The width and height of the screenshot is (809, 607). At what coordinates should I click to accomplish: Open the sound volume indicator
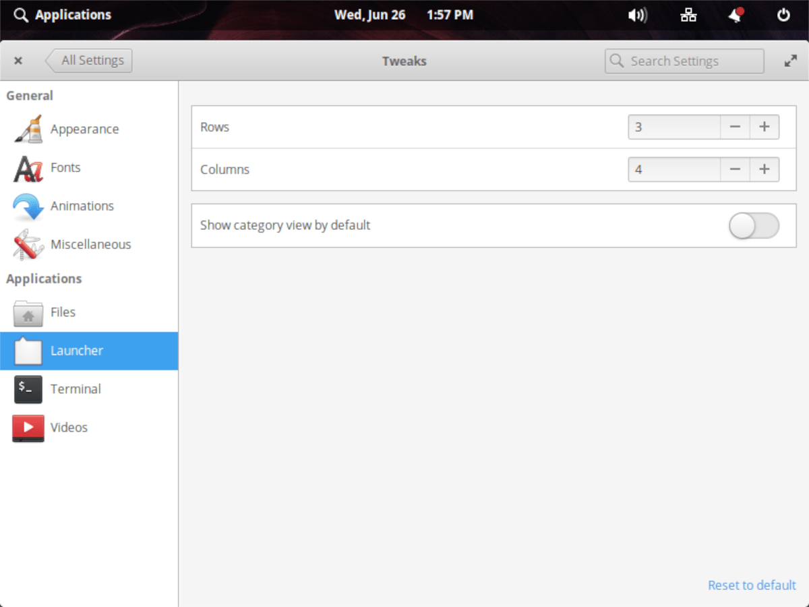click(637, 15)
